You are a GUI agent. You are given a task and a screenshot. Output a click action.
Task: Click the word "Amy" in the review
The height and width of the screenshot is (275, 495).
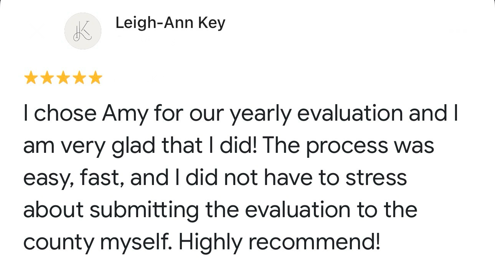coord(125,115)
